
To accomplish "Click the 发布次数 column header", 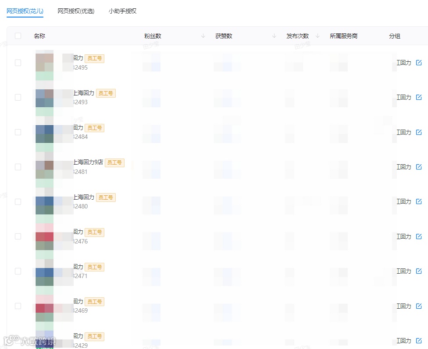I will tap(297, 36).
